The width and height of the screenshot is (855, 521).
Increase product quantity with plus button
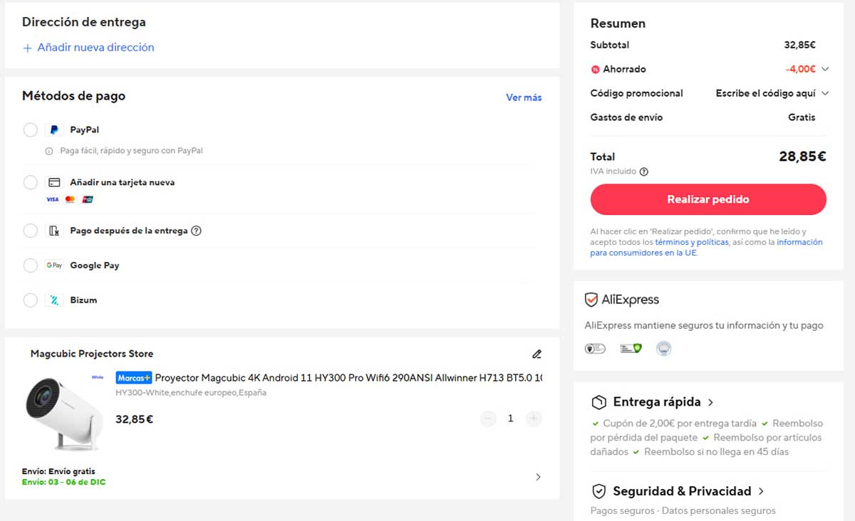pyautogui.click(x=534, y=419)
